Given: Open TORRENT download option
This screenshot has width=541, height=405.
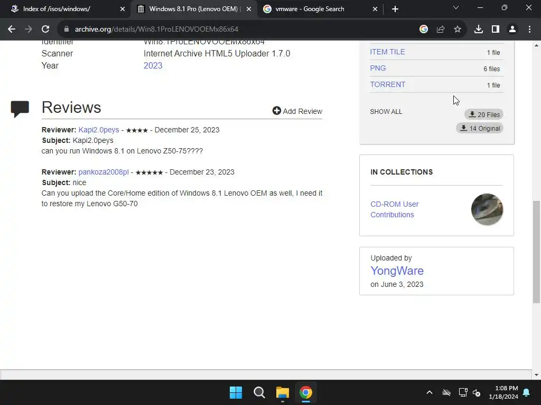Looking at the screenshot, I should coord(387,84).
